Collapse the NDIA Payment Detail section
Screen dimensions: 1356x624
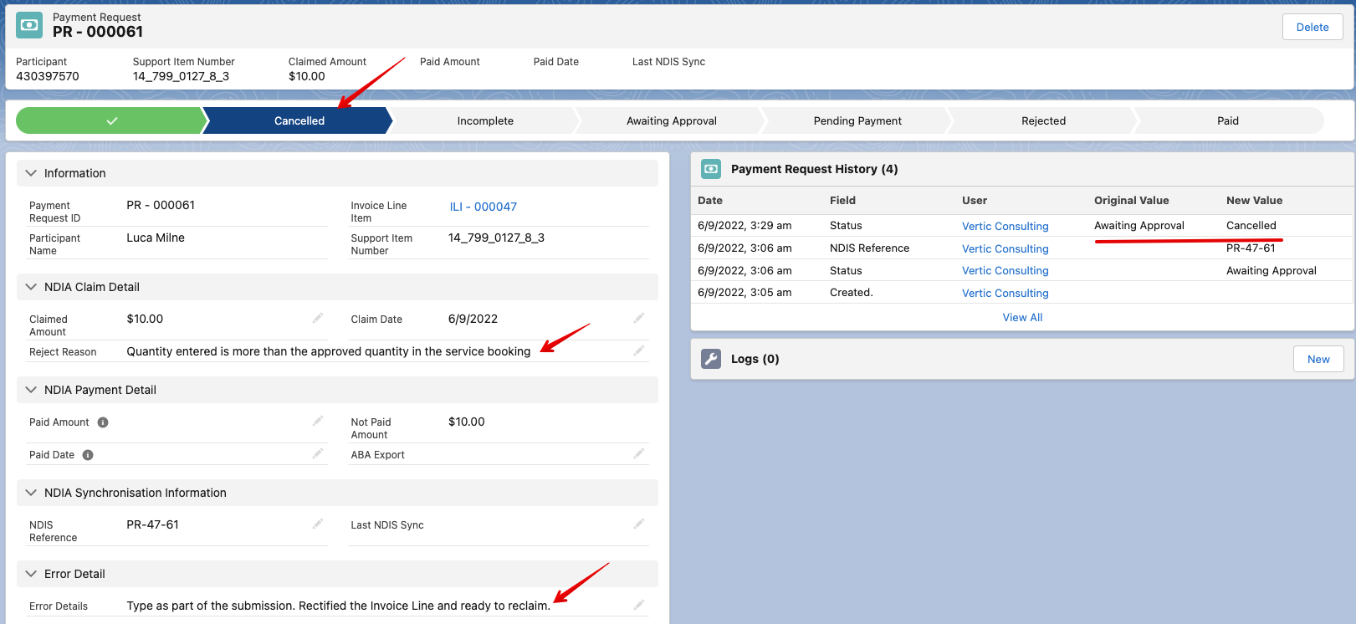point(31,390)
